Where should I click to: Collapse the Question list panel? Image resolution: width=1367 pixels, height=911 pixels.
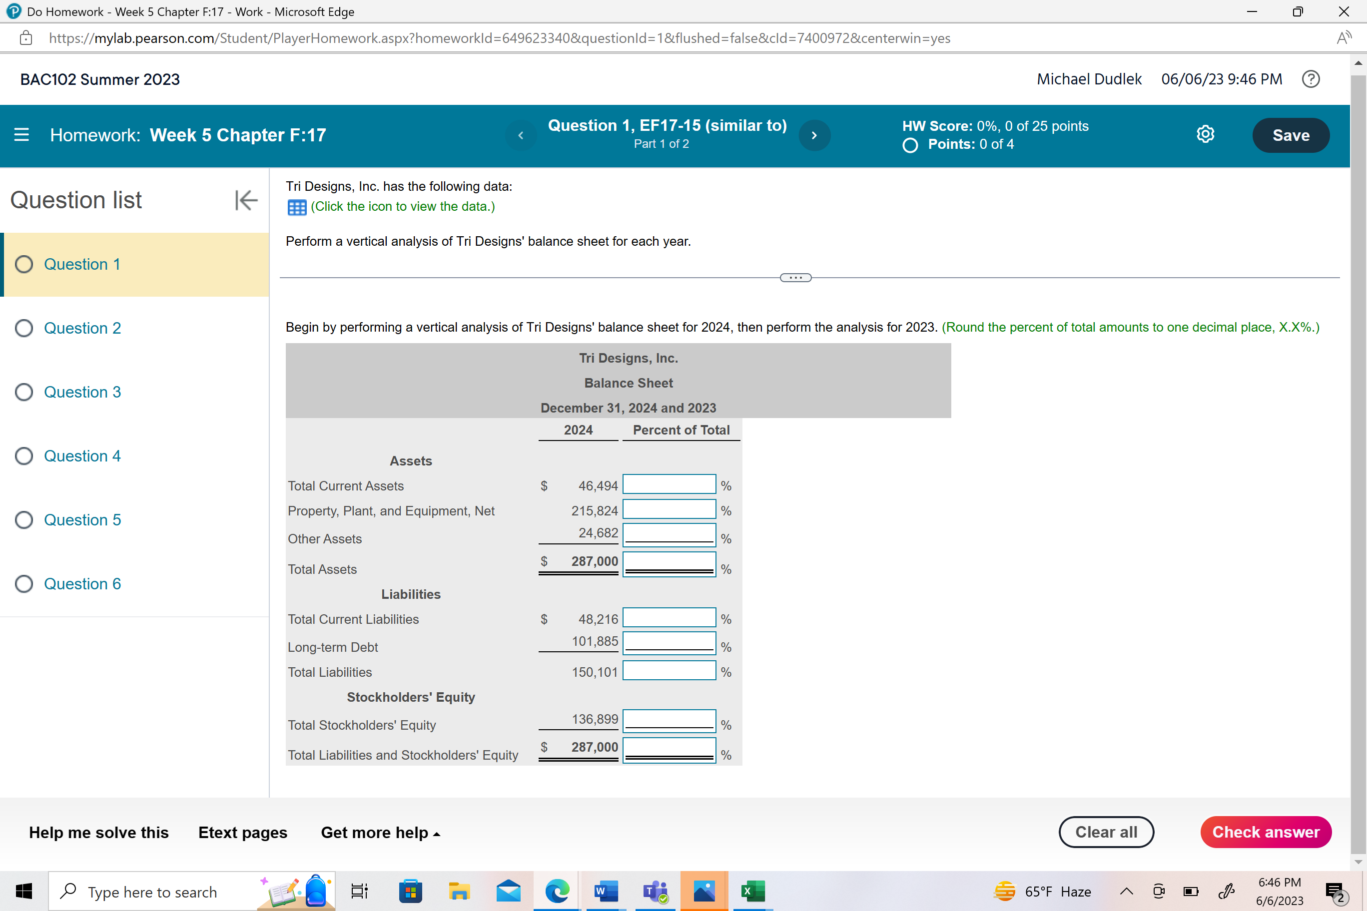[x=246, y=200]
